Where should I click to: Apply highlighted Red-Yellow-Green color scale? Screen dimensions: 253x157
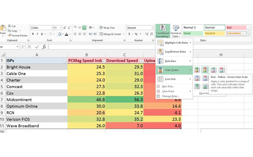tap(205, 70)
